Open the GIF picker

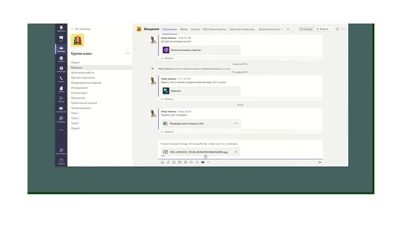click(179, 162)
